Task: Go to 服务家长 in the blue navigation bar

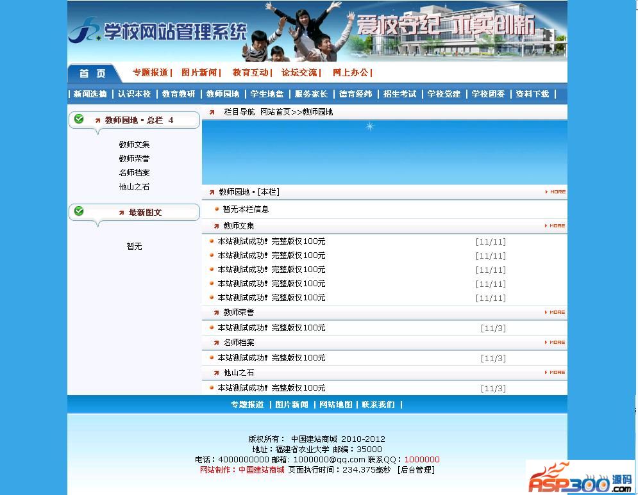Action: pos(311,94)
